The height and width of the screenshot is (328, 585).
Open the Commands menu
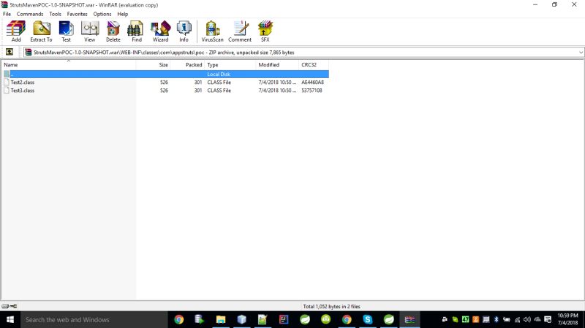tap(30, 14)
